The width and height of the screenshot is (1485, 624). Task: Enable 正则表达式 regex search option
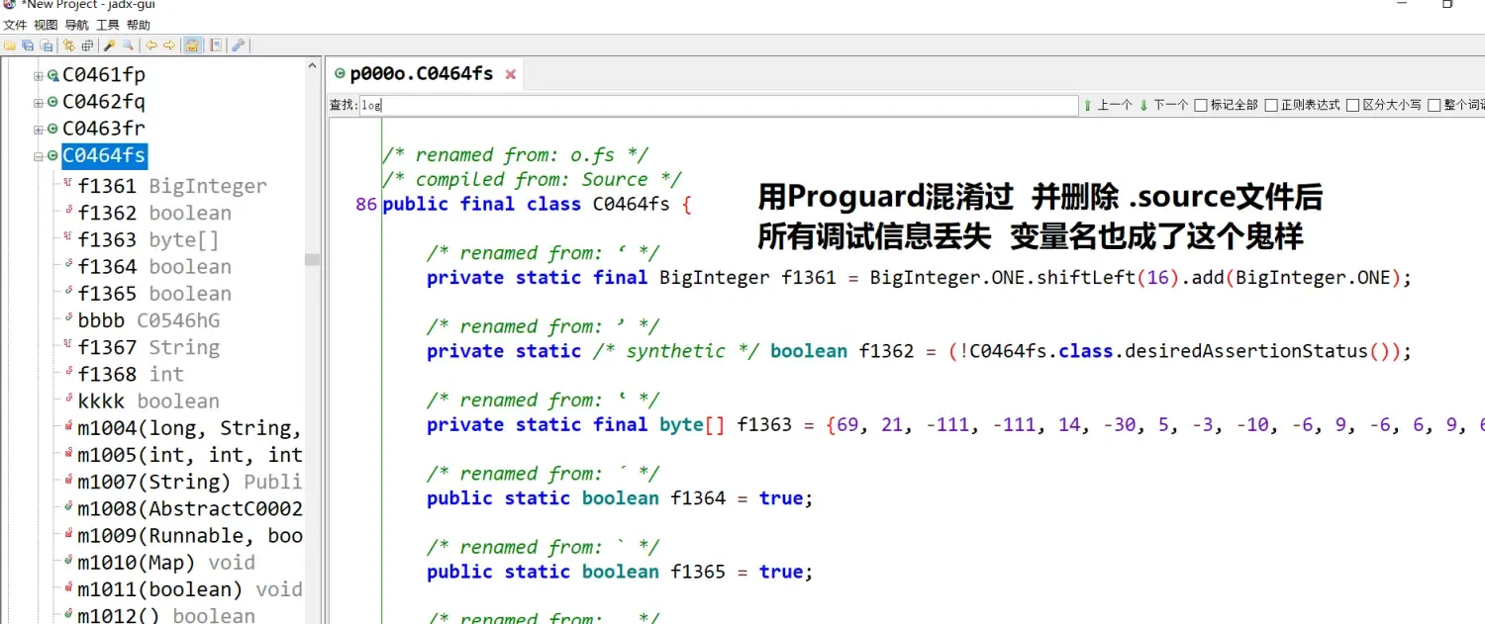coord(1271,105)
